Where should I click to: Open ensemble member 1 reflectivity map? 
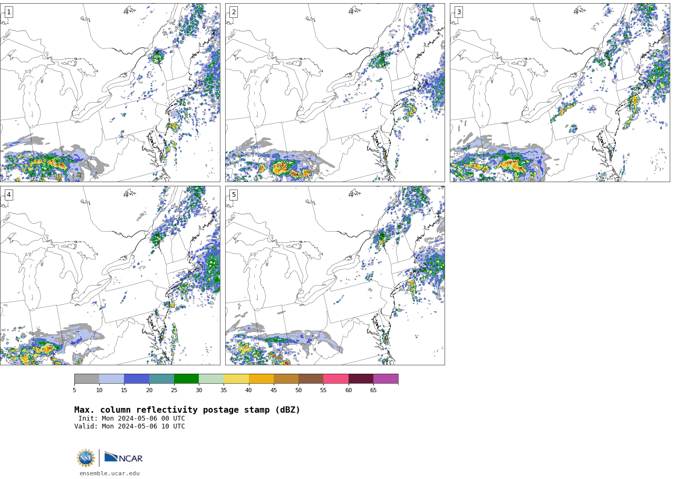point(110,93)
